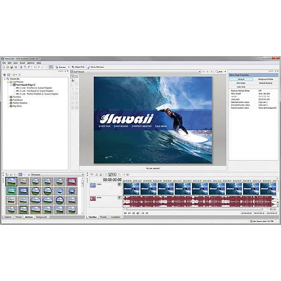The image size is (281, 281).
Task: Select the starburst frame button thumbnail
Action: (x=72, y=191)
